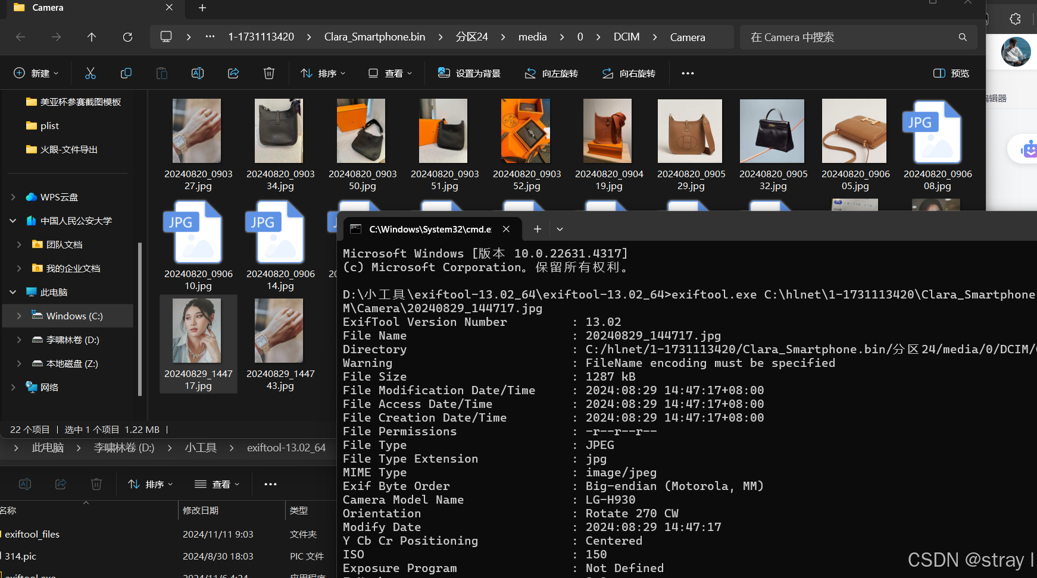This screenshot has height=578, width=1037.
Task: Click 设置为背景 button
Action: (x=469, y=73)
